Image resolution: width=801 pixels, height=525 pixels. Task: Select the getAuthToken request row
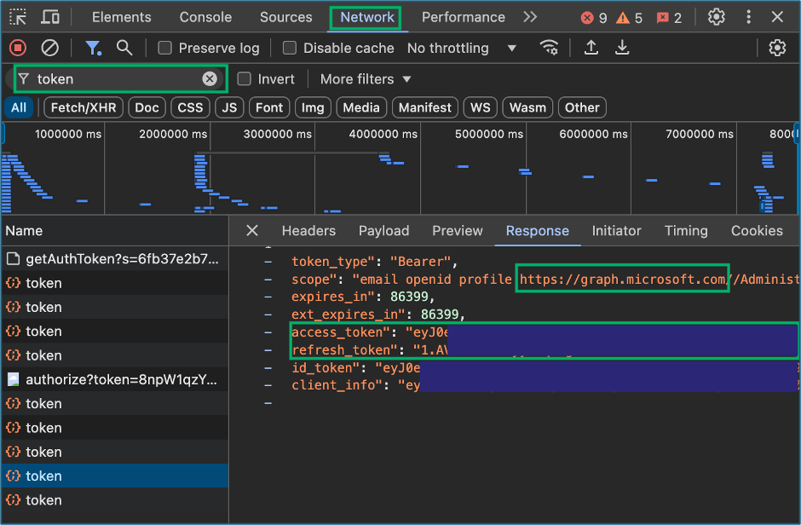115,259
